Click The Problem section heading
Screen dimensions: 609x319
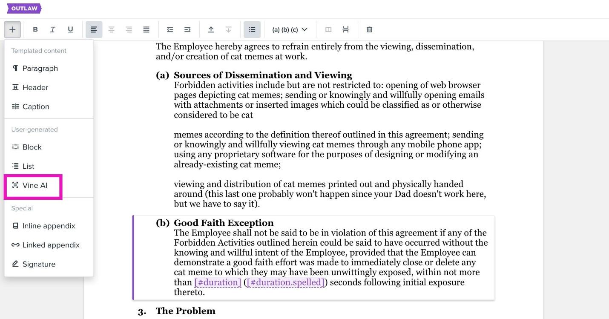click(185, 311)
